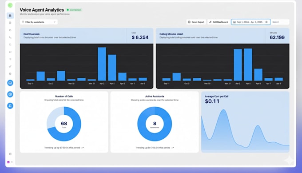Click the calendar icon in the date range field
Screen dimensions: 302x173
(x=234, y=22)
